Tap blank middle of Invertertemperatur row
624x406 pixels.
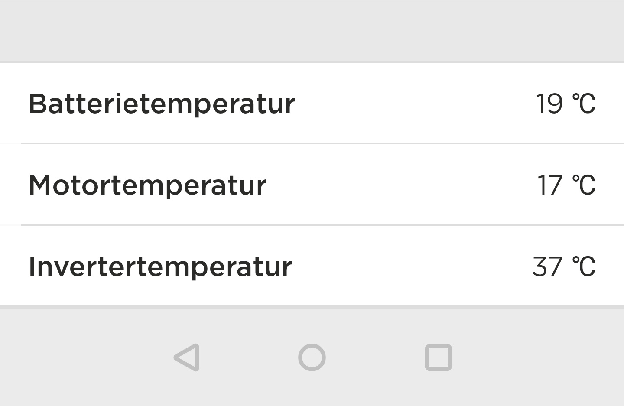click(x=412, y=266)
